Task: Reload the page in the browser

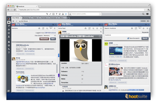Action: [15, 10]
